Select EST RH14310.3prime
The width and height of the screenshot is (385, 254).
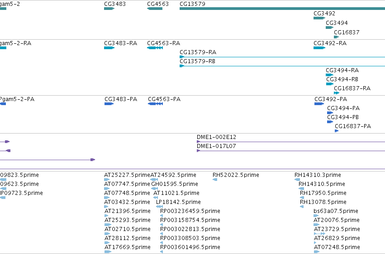318,175
